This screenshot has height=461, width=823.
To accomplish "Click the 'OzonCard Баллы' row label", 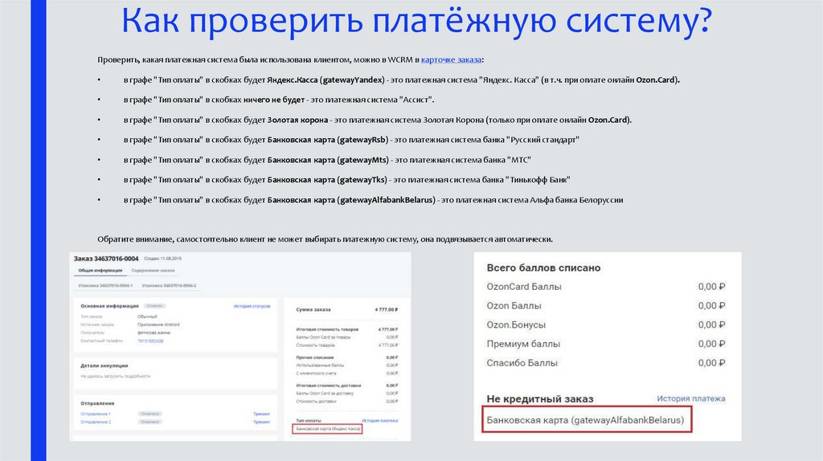I will tap(524, 287).
